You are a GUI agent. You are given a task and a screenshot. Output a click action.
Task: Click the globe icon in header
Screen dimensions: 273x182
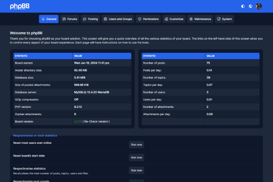point(250,6)
